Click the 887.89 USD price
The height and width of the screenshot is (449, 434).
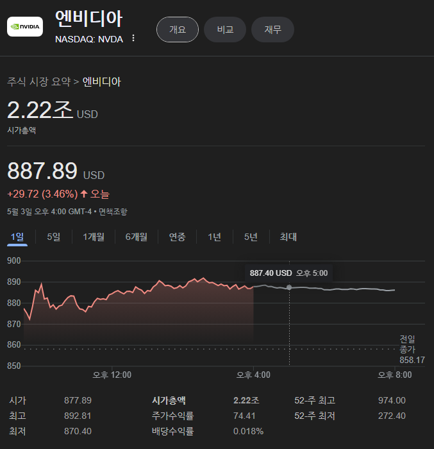[56, 171]
